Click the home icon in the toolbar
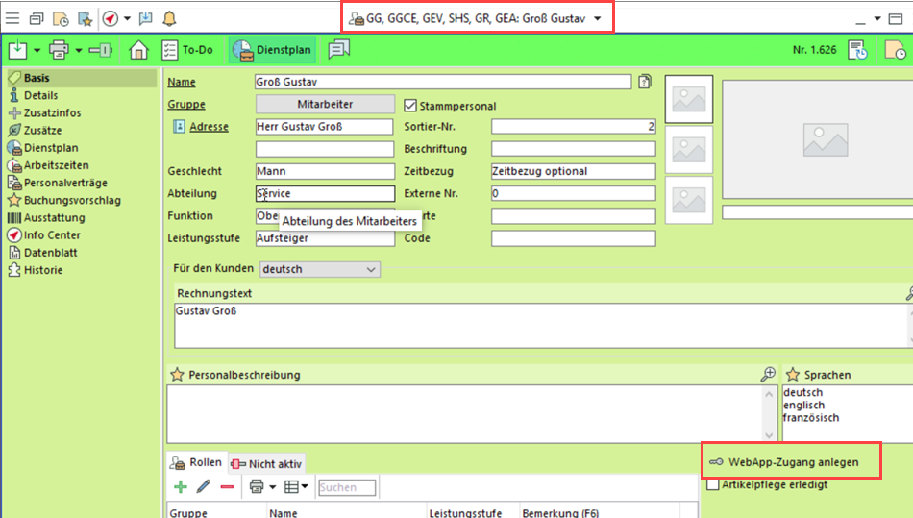This screenshot has height=518, width=913. pos(138,50)
